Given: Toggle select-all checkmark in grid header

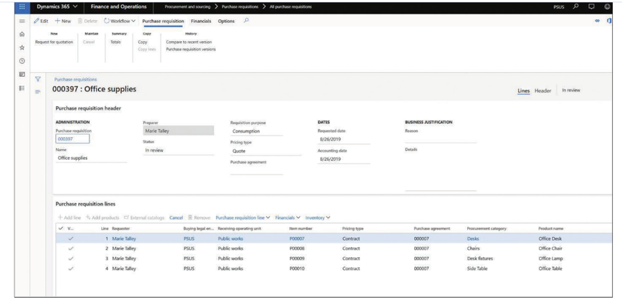Looking at the screenshot, I should pyautogui.click(x=60, y=228).
